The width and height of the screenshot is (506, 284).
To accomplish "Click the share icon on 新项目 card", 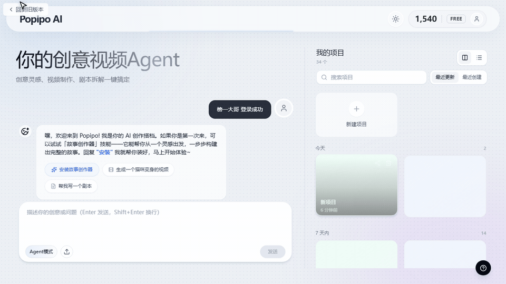I will 377,164.
